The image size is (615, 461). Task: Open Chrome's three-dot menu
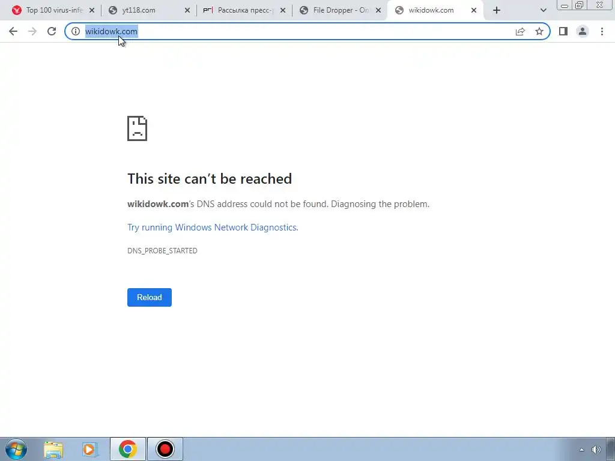coord(602,31)
